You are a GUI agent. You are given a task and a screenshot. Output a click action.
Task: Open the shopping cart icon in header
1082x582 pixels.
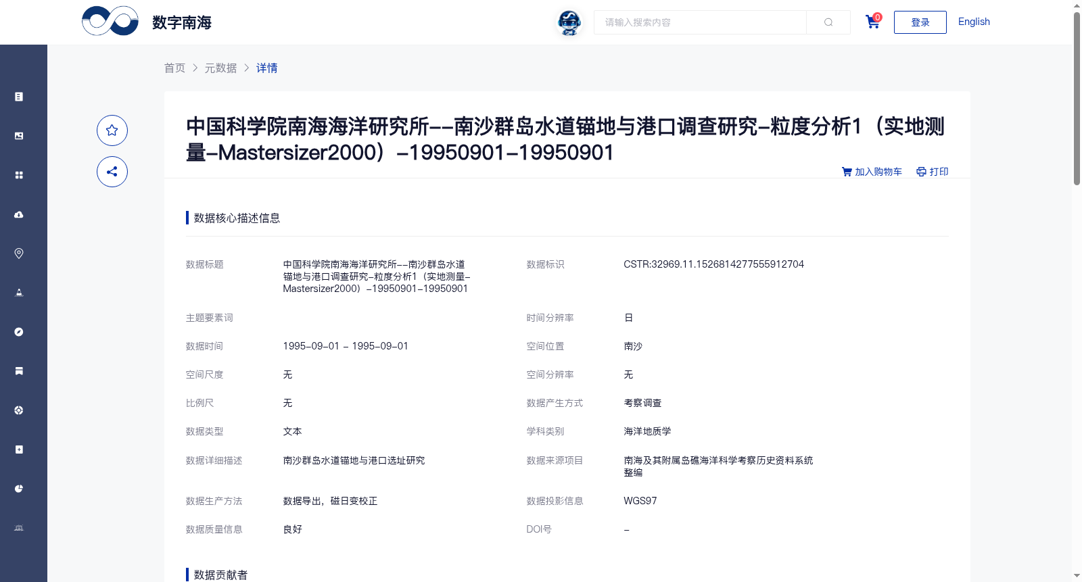click(x=873, y=22)
